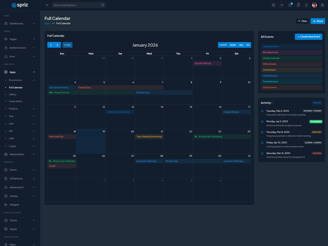Open View All activity link

pos(317,103)
